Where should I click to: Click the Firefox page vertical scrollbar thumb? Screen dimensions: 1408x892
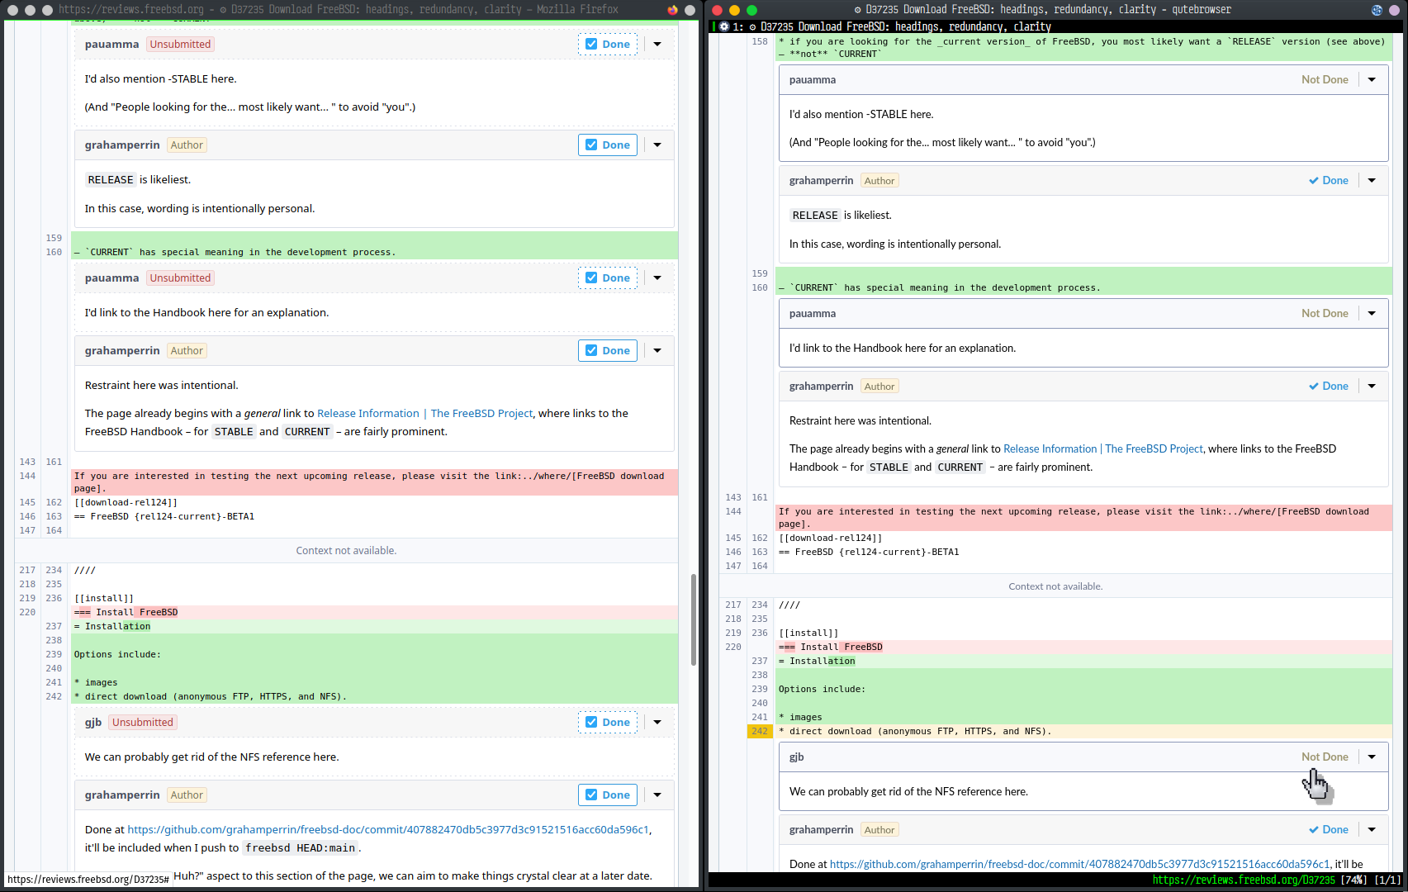[x=694, y=619]
